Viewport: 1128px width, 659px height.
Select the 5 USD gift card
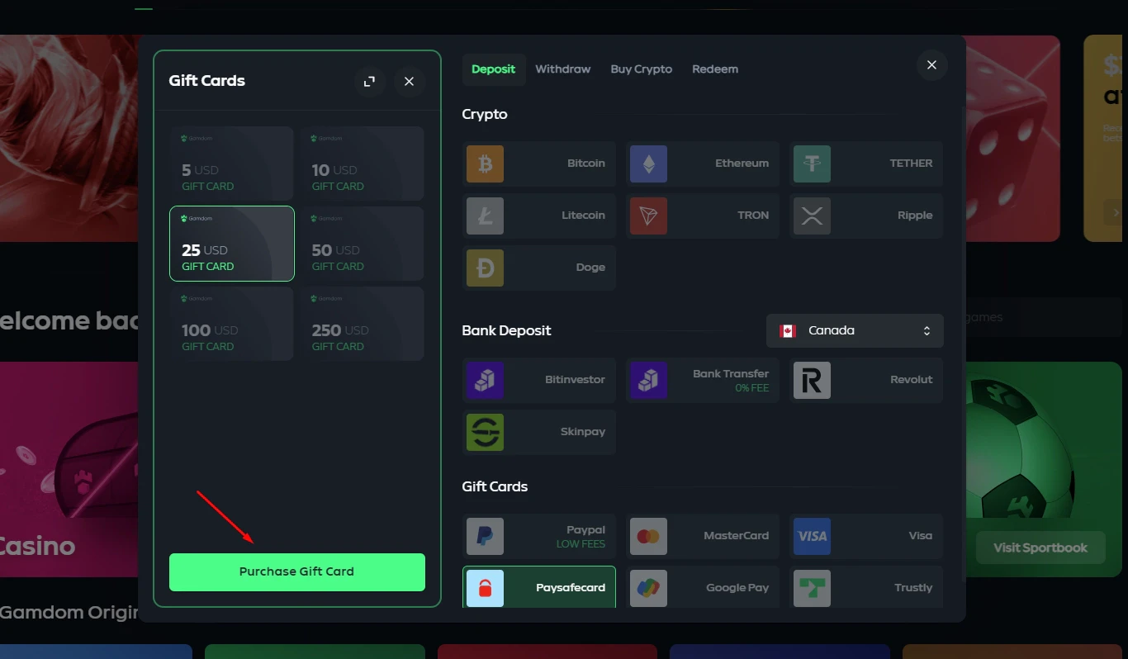(232, 164)
